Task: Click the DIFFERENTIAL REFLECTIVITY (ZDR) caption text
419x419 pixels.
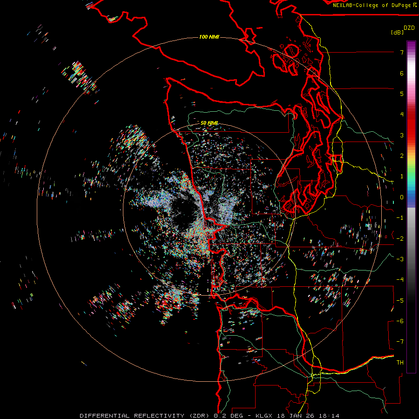Action: point(145,416)
